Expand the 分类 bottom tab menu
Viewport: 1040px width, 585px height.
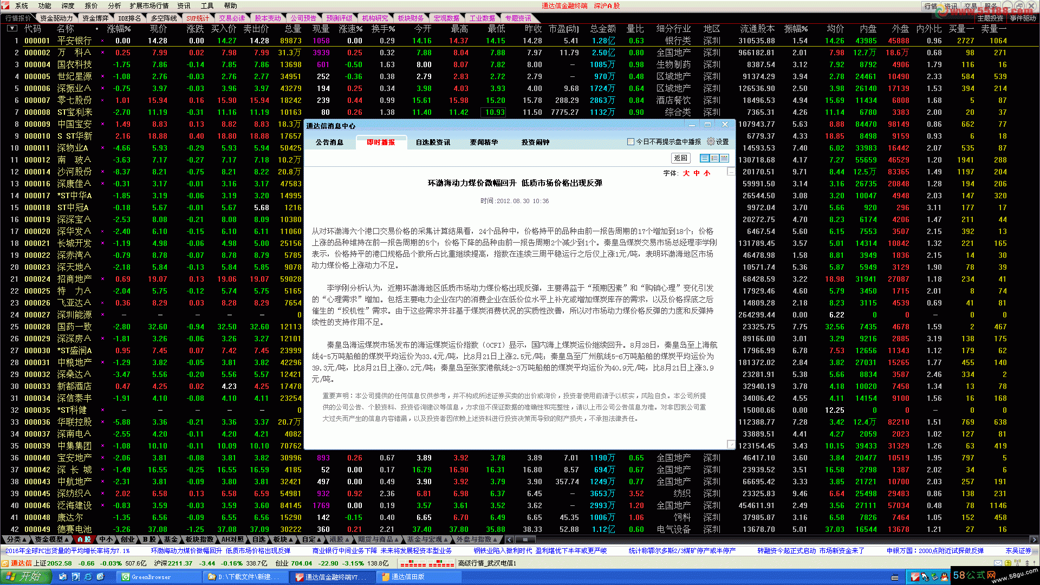(x=15, y=539)
